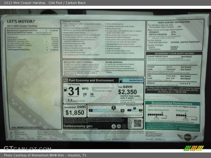Viewport: 211px width, 158px height.
Task: Click the PARTS CONTENT INFORMATION heading
Action: (174, 22)
